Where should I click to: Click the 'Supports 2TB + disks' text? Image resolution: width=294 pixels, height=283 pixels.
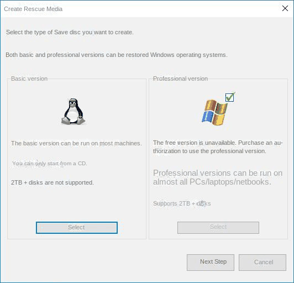pyautogui.click(x=182, y=203)
